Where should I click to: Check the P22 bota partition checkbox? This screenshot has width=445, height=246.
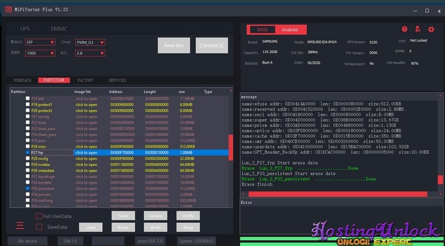[x=28, y=123]
